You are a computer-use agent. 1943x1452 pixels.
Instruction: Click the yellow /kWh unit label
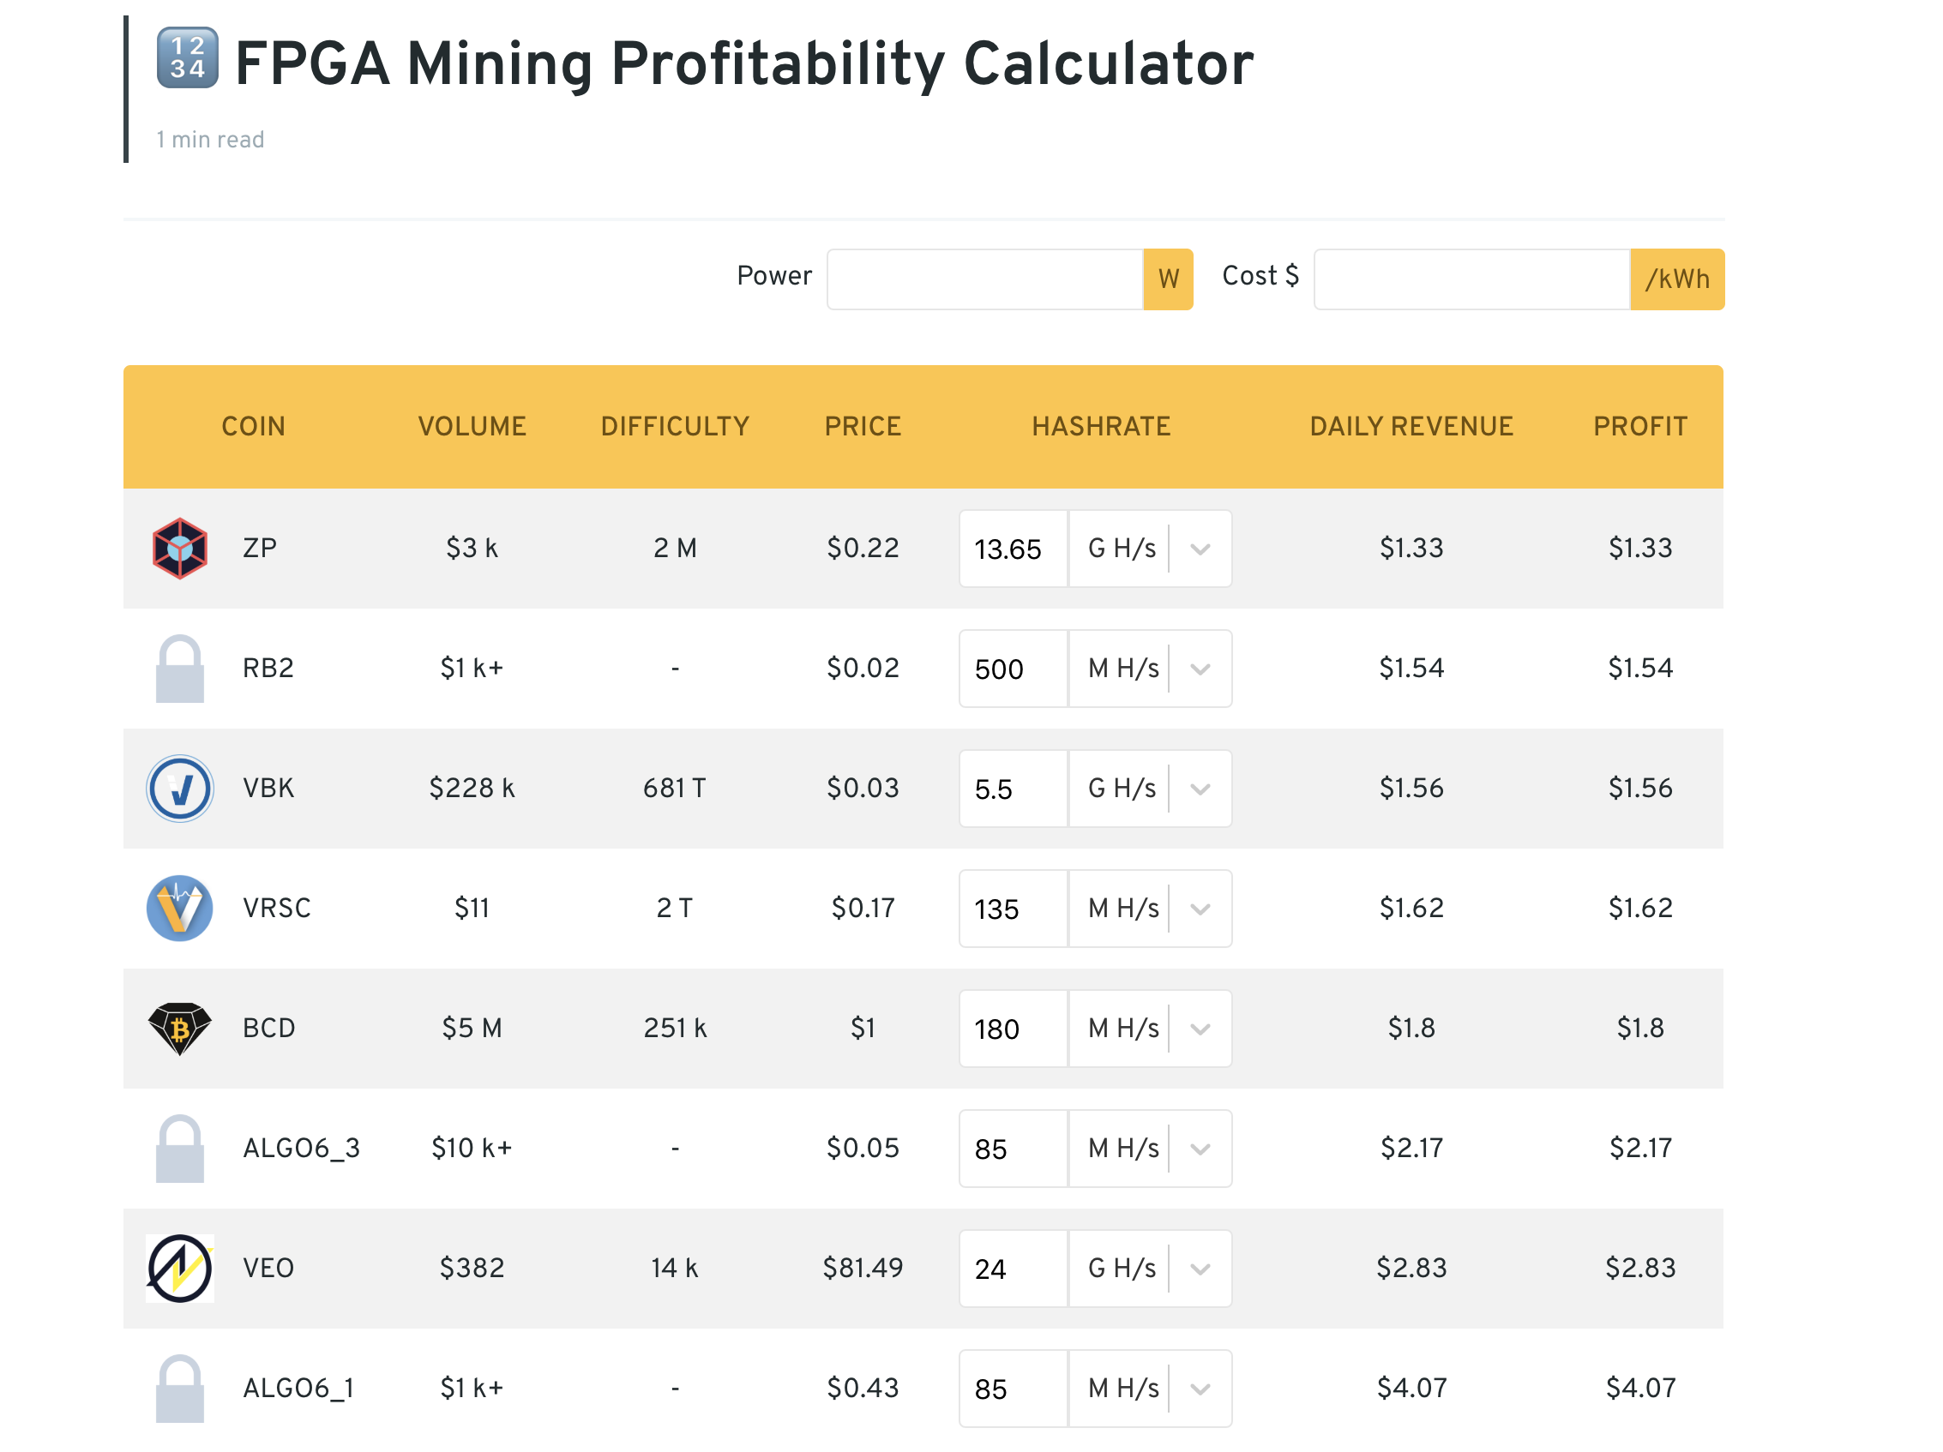[1676, 279]
